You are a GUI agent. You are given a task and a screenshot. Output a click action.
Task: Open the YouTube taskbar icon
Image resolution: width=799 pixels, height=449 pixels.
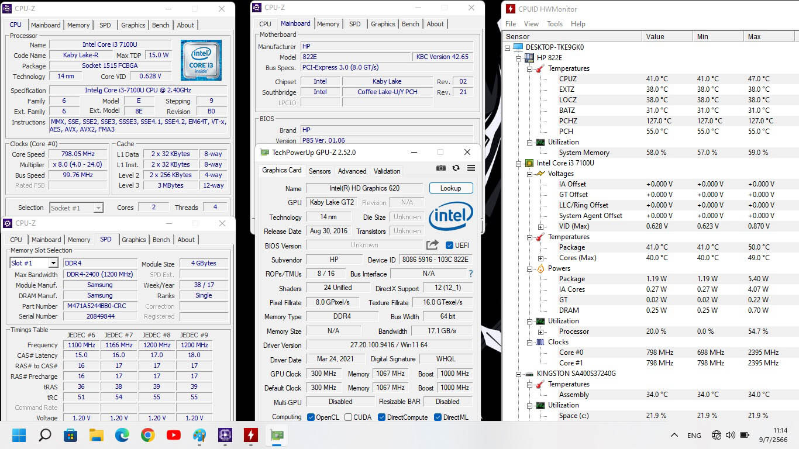click(x=174, y=435)
